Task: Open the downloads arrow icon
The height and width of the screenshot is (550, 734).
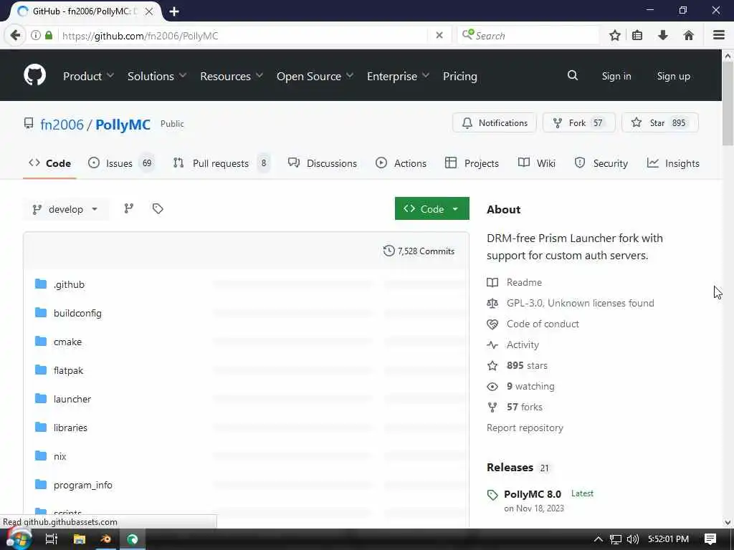Action: [x=663, y=36]
